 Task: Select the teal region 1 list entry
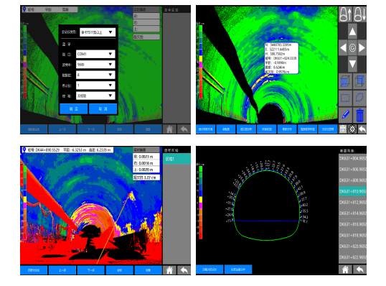[176, 159]
